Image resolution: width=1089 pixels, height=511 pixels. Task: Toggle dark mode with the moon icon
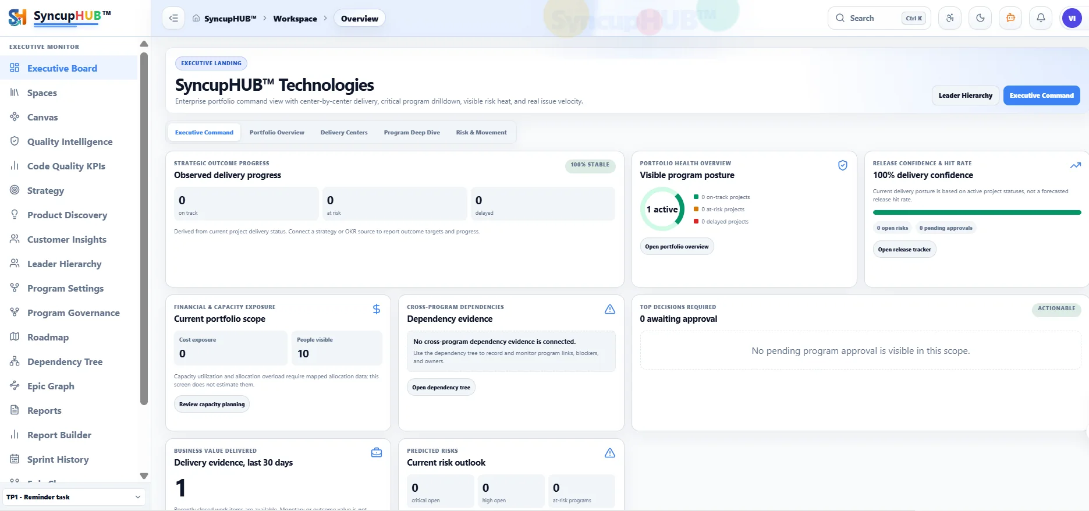coord(980,18)
